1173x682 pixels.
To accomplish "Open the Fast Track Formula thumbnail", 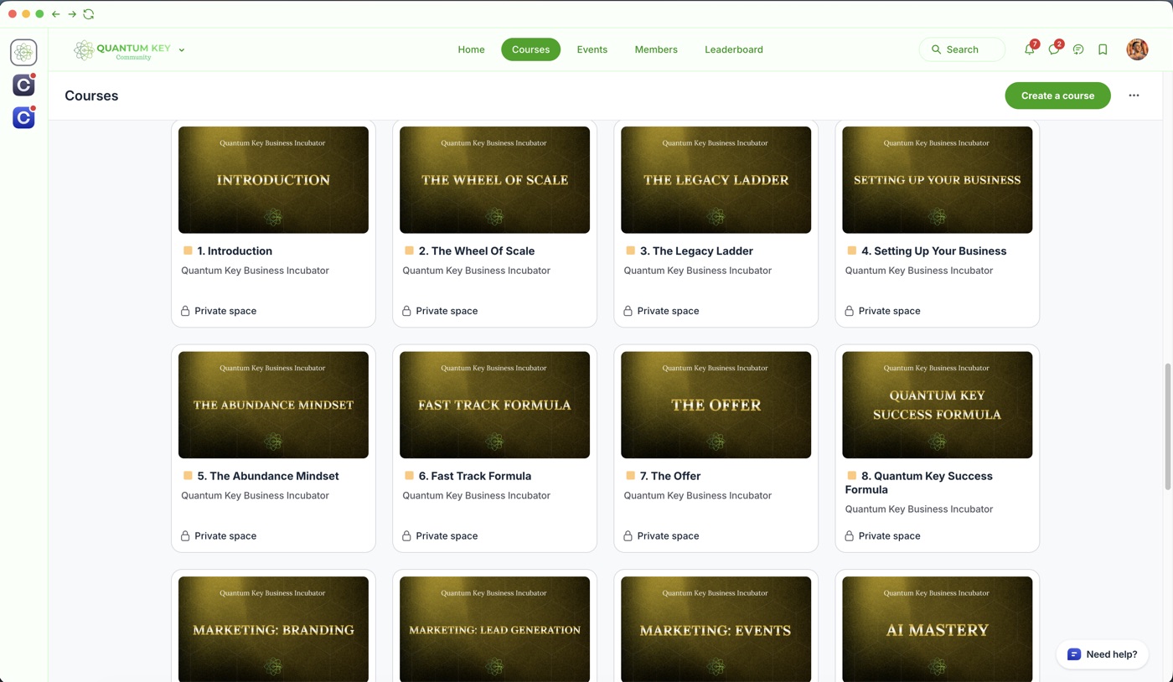I will coord(494,405).
